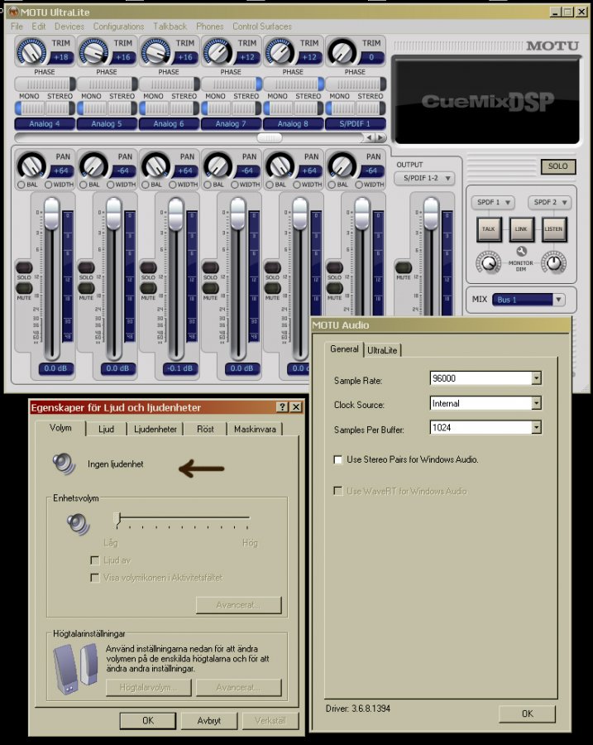Viewport: 593px width, 745px height.
Task: Open the Clock Source dropdown
Action: 536,403
